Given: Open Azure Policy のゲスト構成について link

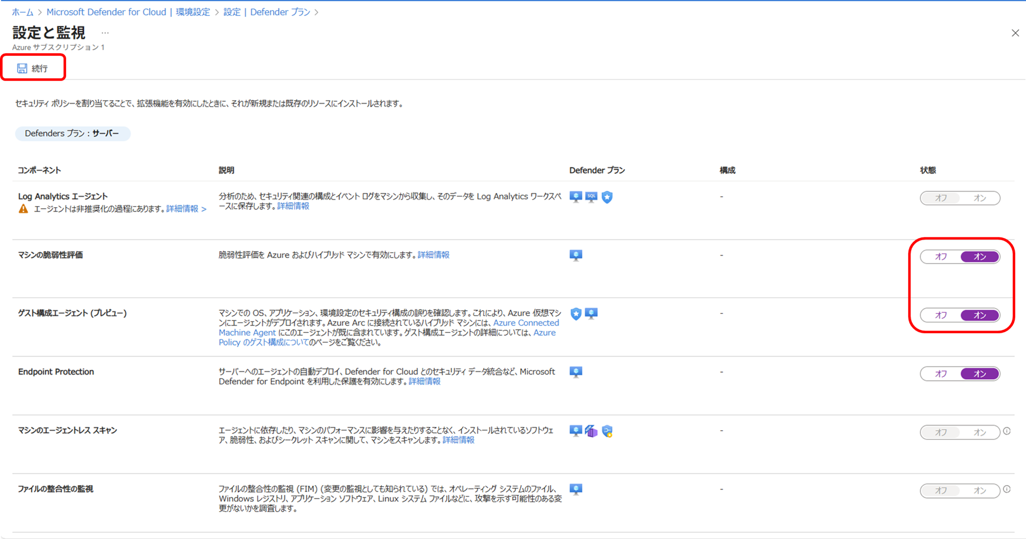Looking at the screenshot, I should 387,337.
